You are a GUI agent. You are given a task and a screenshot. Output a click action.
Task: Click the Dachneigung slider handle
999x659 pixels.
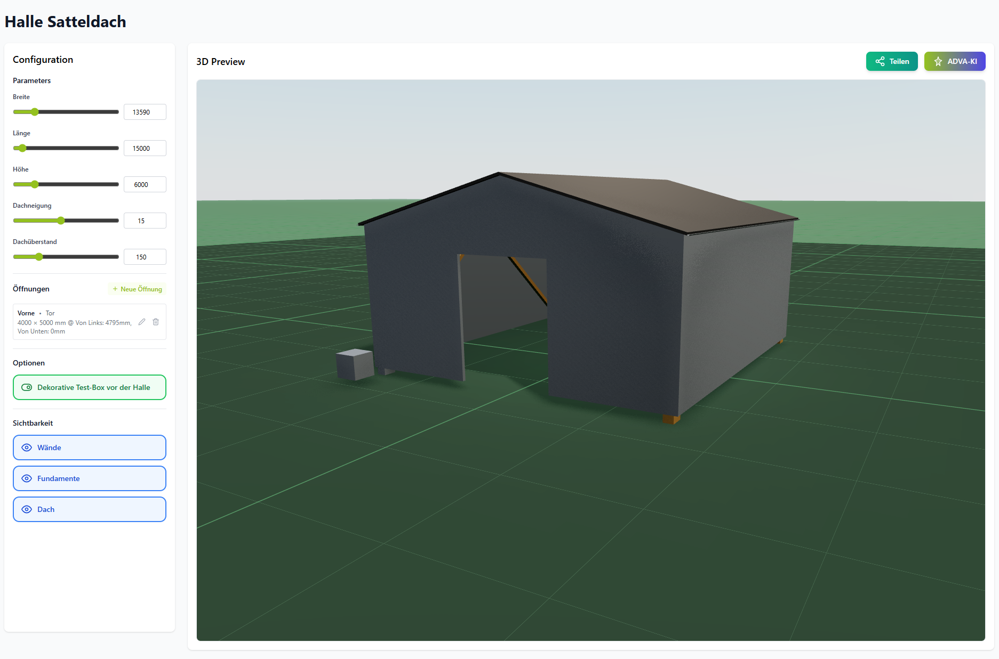pos(61,221)
